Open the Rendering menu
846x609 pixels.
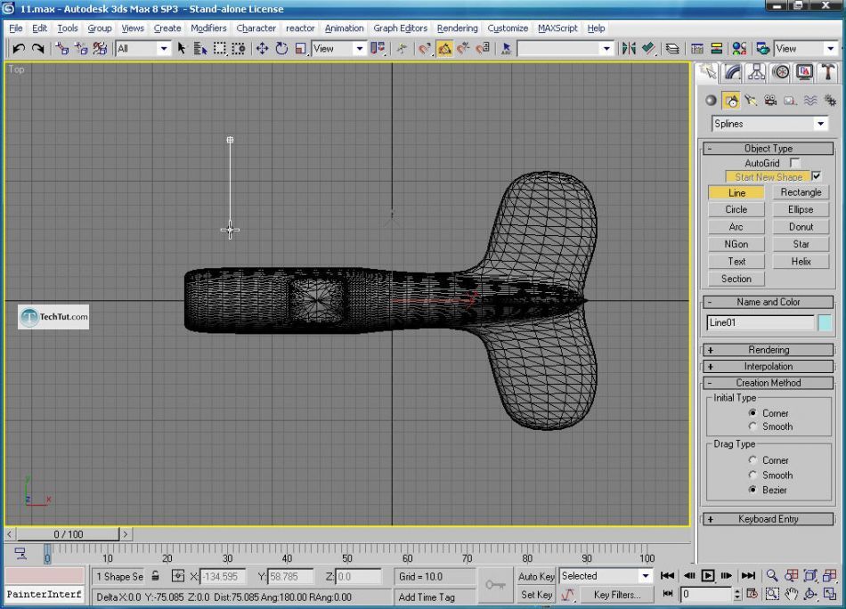457,28
